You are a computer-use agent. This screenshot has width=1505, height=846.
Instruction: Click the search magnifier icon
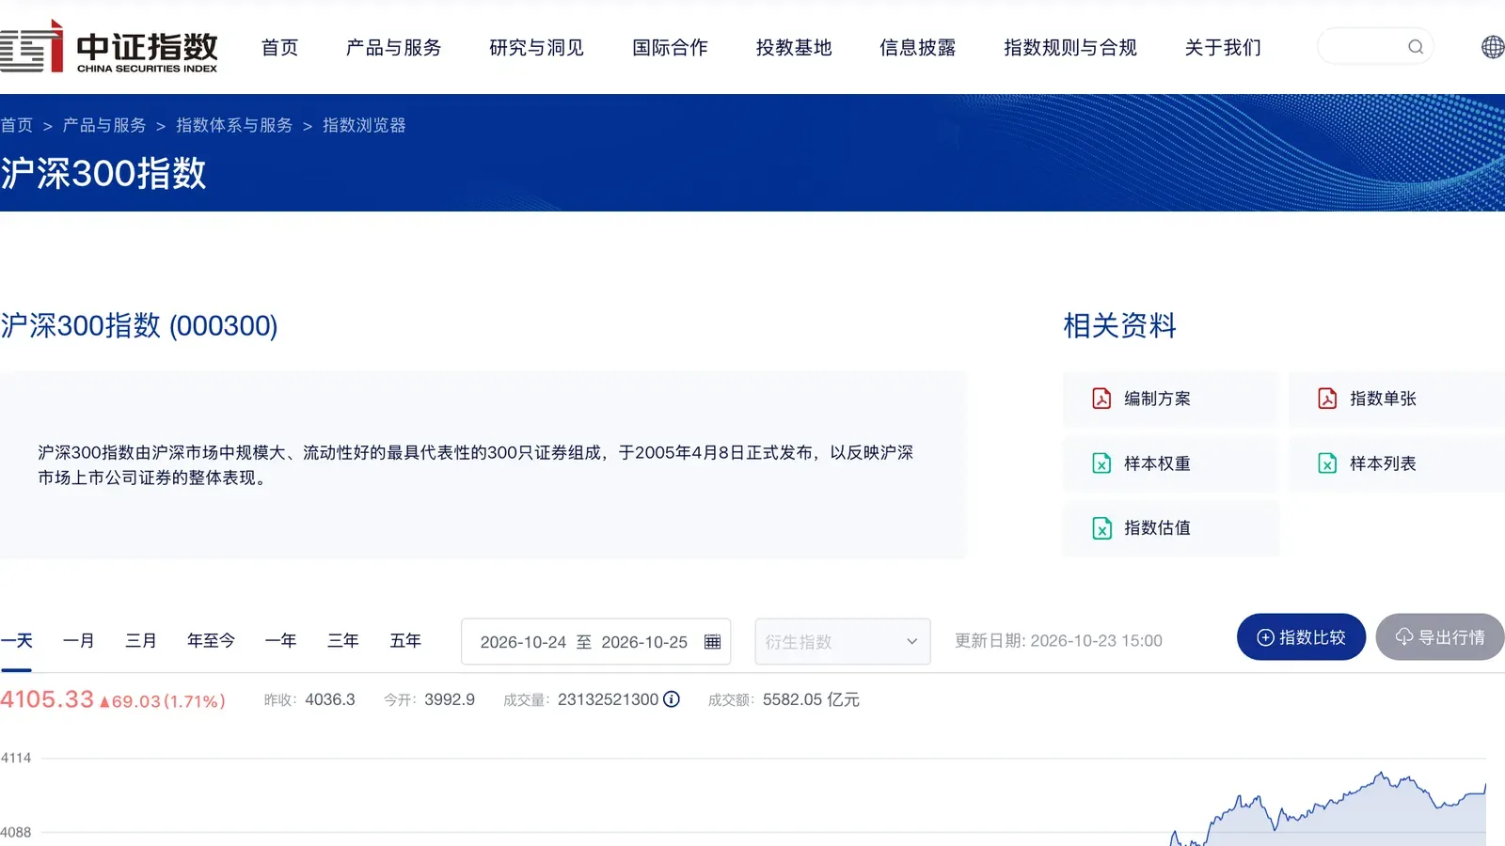(x=1416, y=47)
